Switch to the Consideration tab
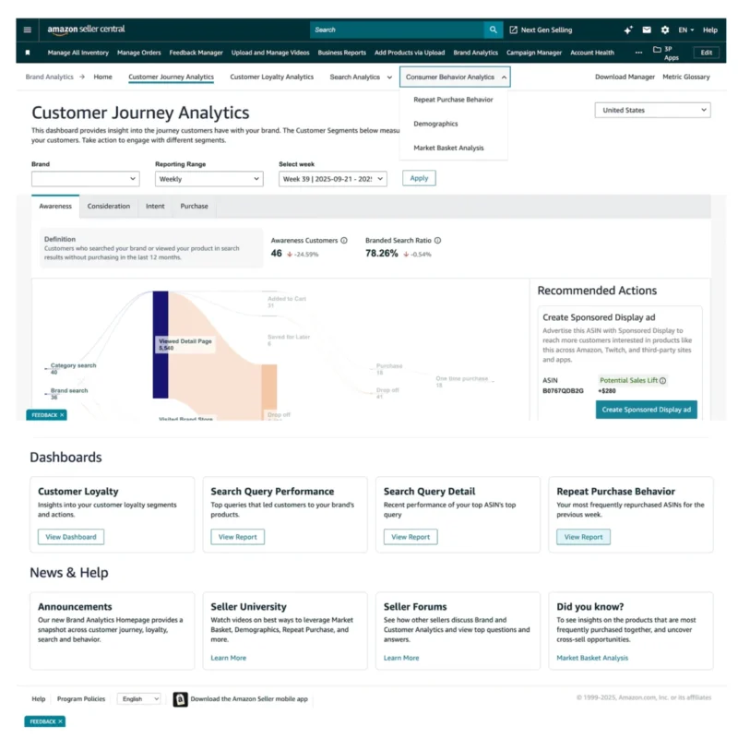Image resolution: width=750 pixels, height=738 pixels. pos(108,207)
